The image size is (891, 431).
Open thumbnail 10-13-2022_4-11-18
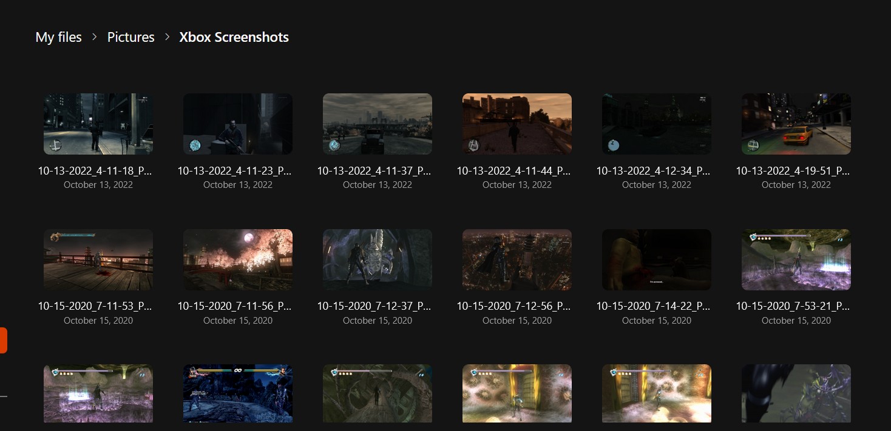coord(98,124)
